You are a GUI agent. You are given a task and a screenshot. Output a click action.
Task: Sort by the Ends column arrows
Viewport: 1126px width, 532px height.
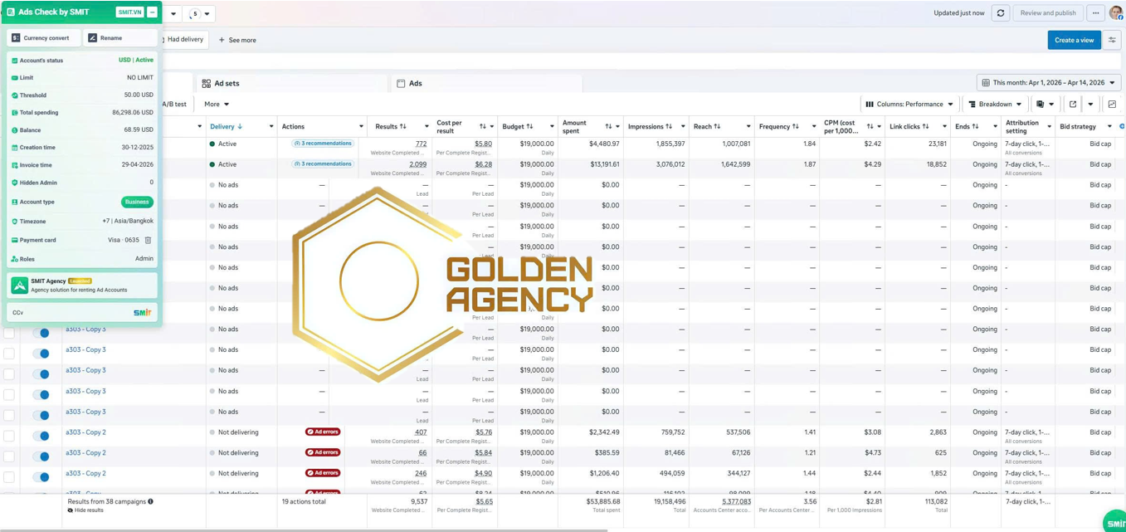coord(975,127)
